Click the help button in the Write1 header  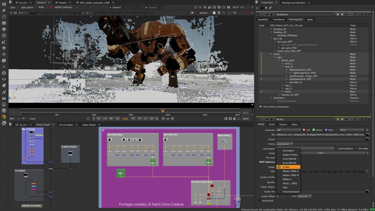[362, 119]
